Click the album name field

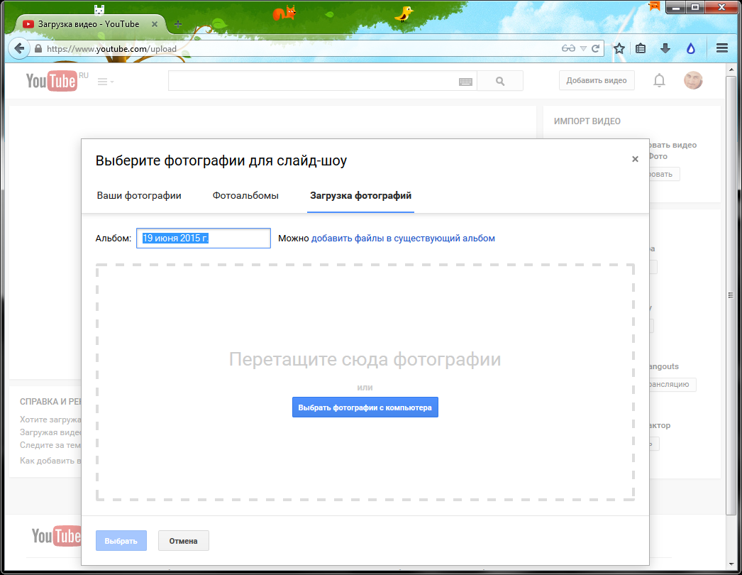tap(204, 239)
